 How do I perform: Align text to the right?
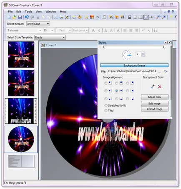(136, 30)
